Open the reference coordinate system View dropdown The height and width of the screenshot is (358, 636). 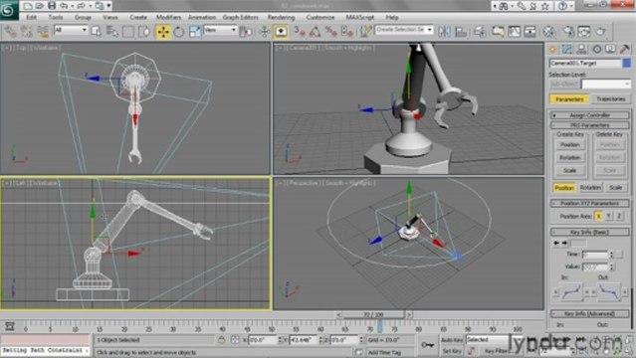click(x=220, y=30)
